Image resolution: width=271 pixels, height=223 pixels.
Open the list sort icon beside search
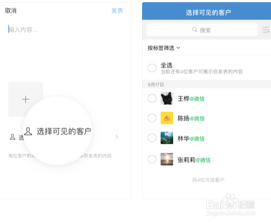(266, 30)
